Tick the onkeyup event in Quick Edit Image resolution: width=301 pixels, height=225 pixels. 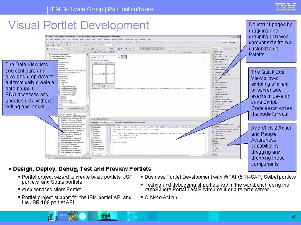(92, 145)
